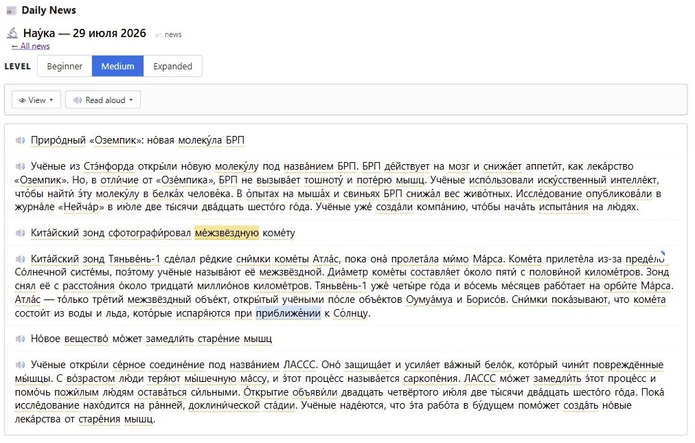This screenshot has width=695, height=443.
Task: Play audio for the Тяньвэнь-1 paragraph
Action: (21, 259)
